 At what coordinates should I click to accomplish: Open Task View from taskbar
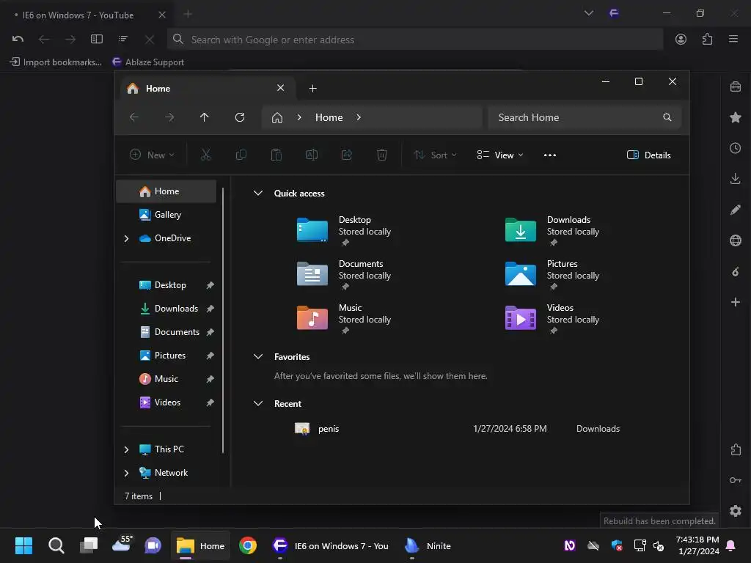(x=89, y=545)
